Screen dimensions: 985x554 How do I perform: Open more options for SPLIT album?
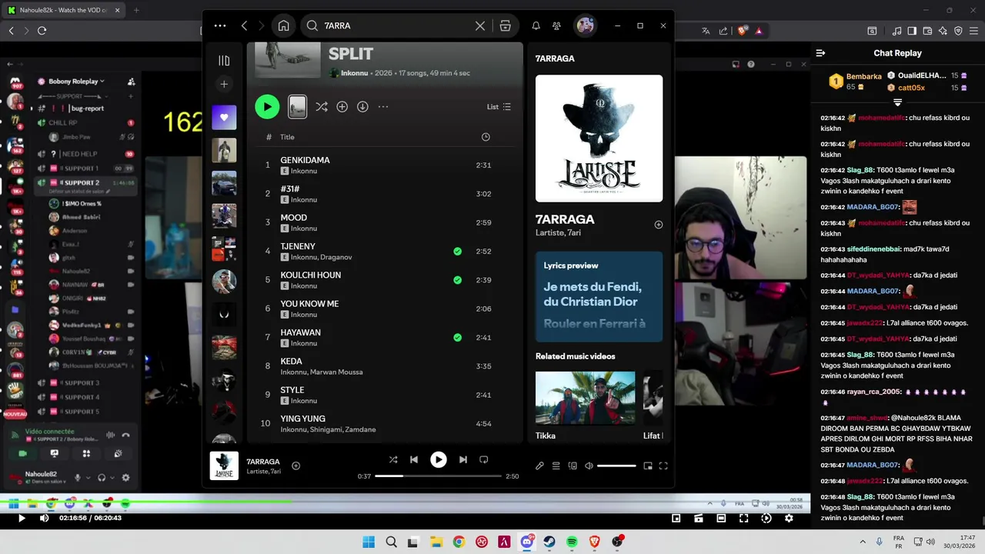coord(382,107)
